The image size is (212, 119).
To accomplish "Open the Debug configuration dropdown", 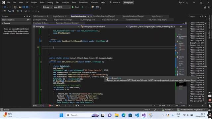I will click(x=48, y=7).
